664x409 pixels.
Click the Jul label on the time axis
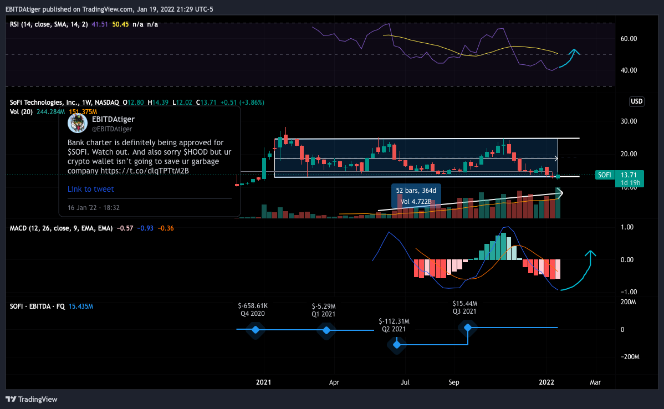point(405,382)
